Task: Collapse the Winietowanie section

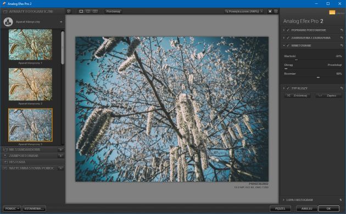Action: (x=284, y=46)
